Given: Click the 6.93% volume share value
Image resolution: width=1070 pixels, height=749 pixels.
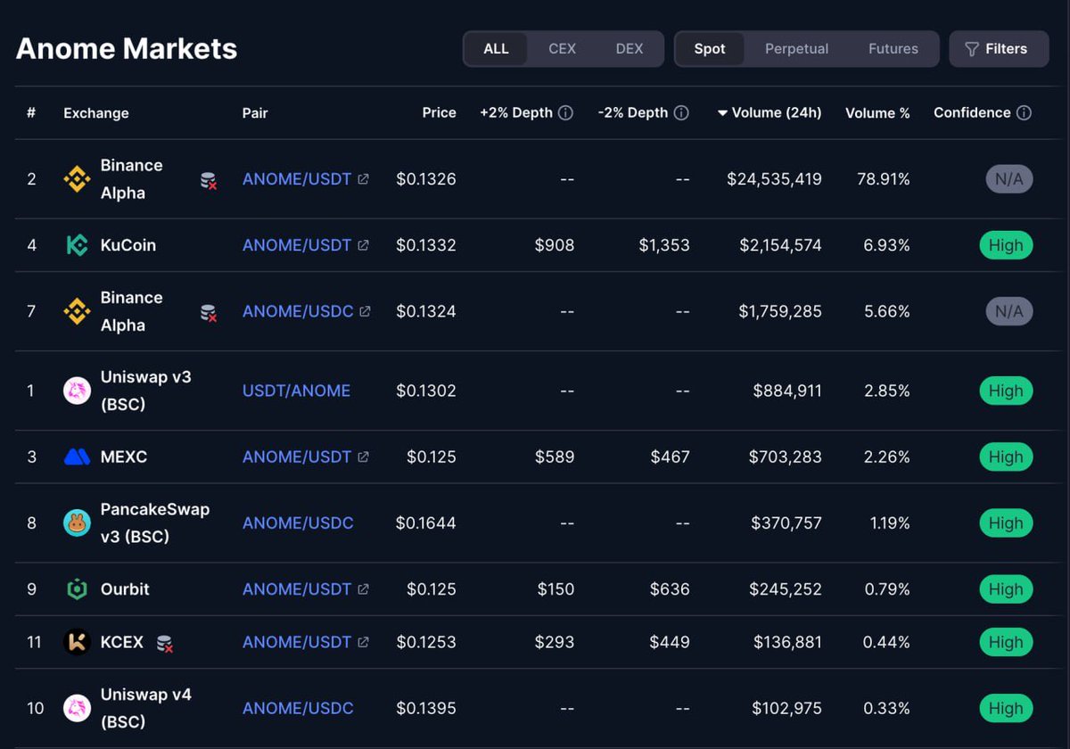Looking at the screenshot, I should click(x=887, y=245).
